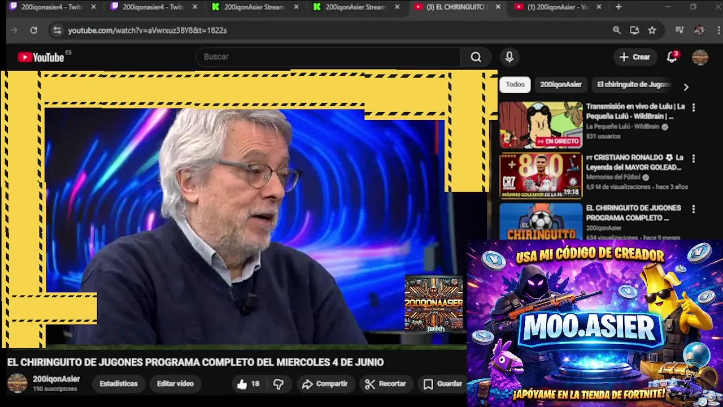Viewport: 723px width, 407px height.
Task: Open browser media controls icon
Action: point(680,31)
